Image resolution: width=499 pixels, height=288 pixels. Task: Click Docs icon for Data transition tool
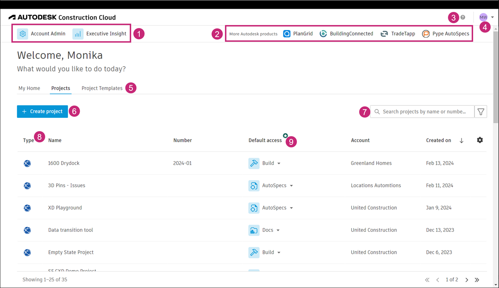254,230
